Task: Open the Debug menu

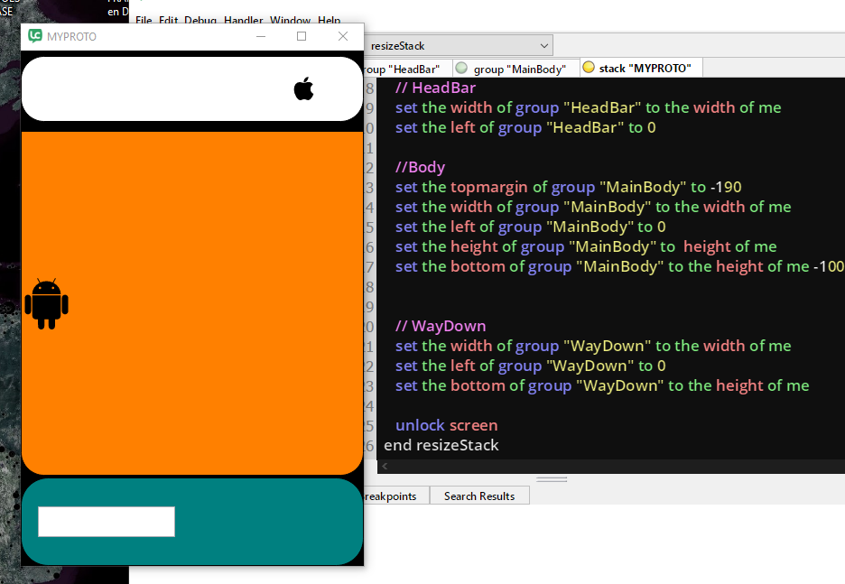Action: [200, 20]
